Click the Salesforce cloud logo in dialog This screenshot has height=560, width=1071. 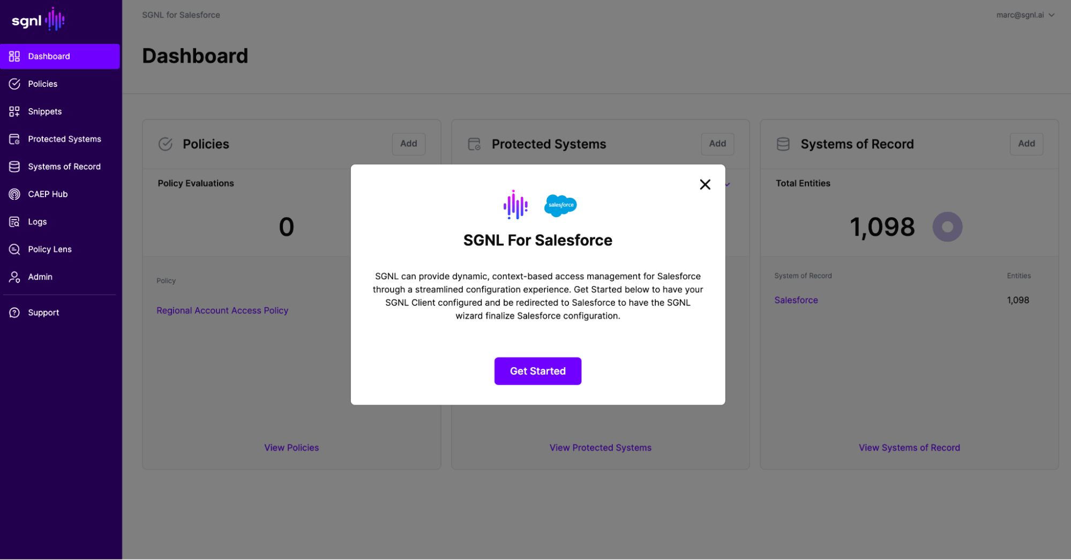(x=560, y=205)
